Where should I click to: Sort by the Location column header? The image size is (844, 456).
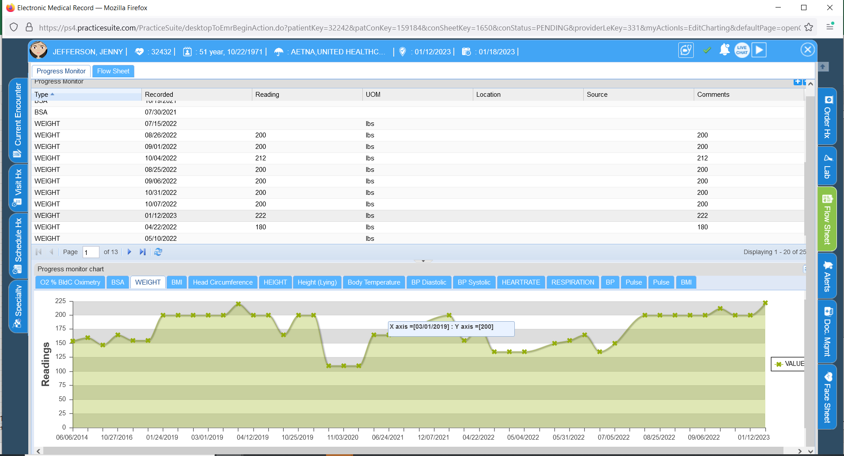coord(528,95)
